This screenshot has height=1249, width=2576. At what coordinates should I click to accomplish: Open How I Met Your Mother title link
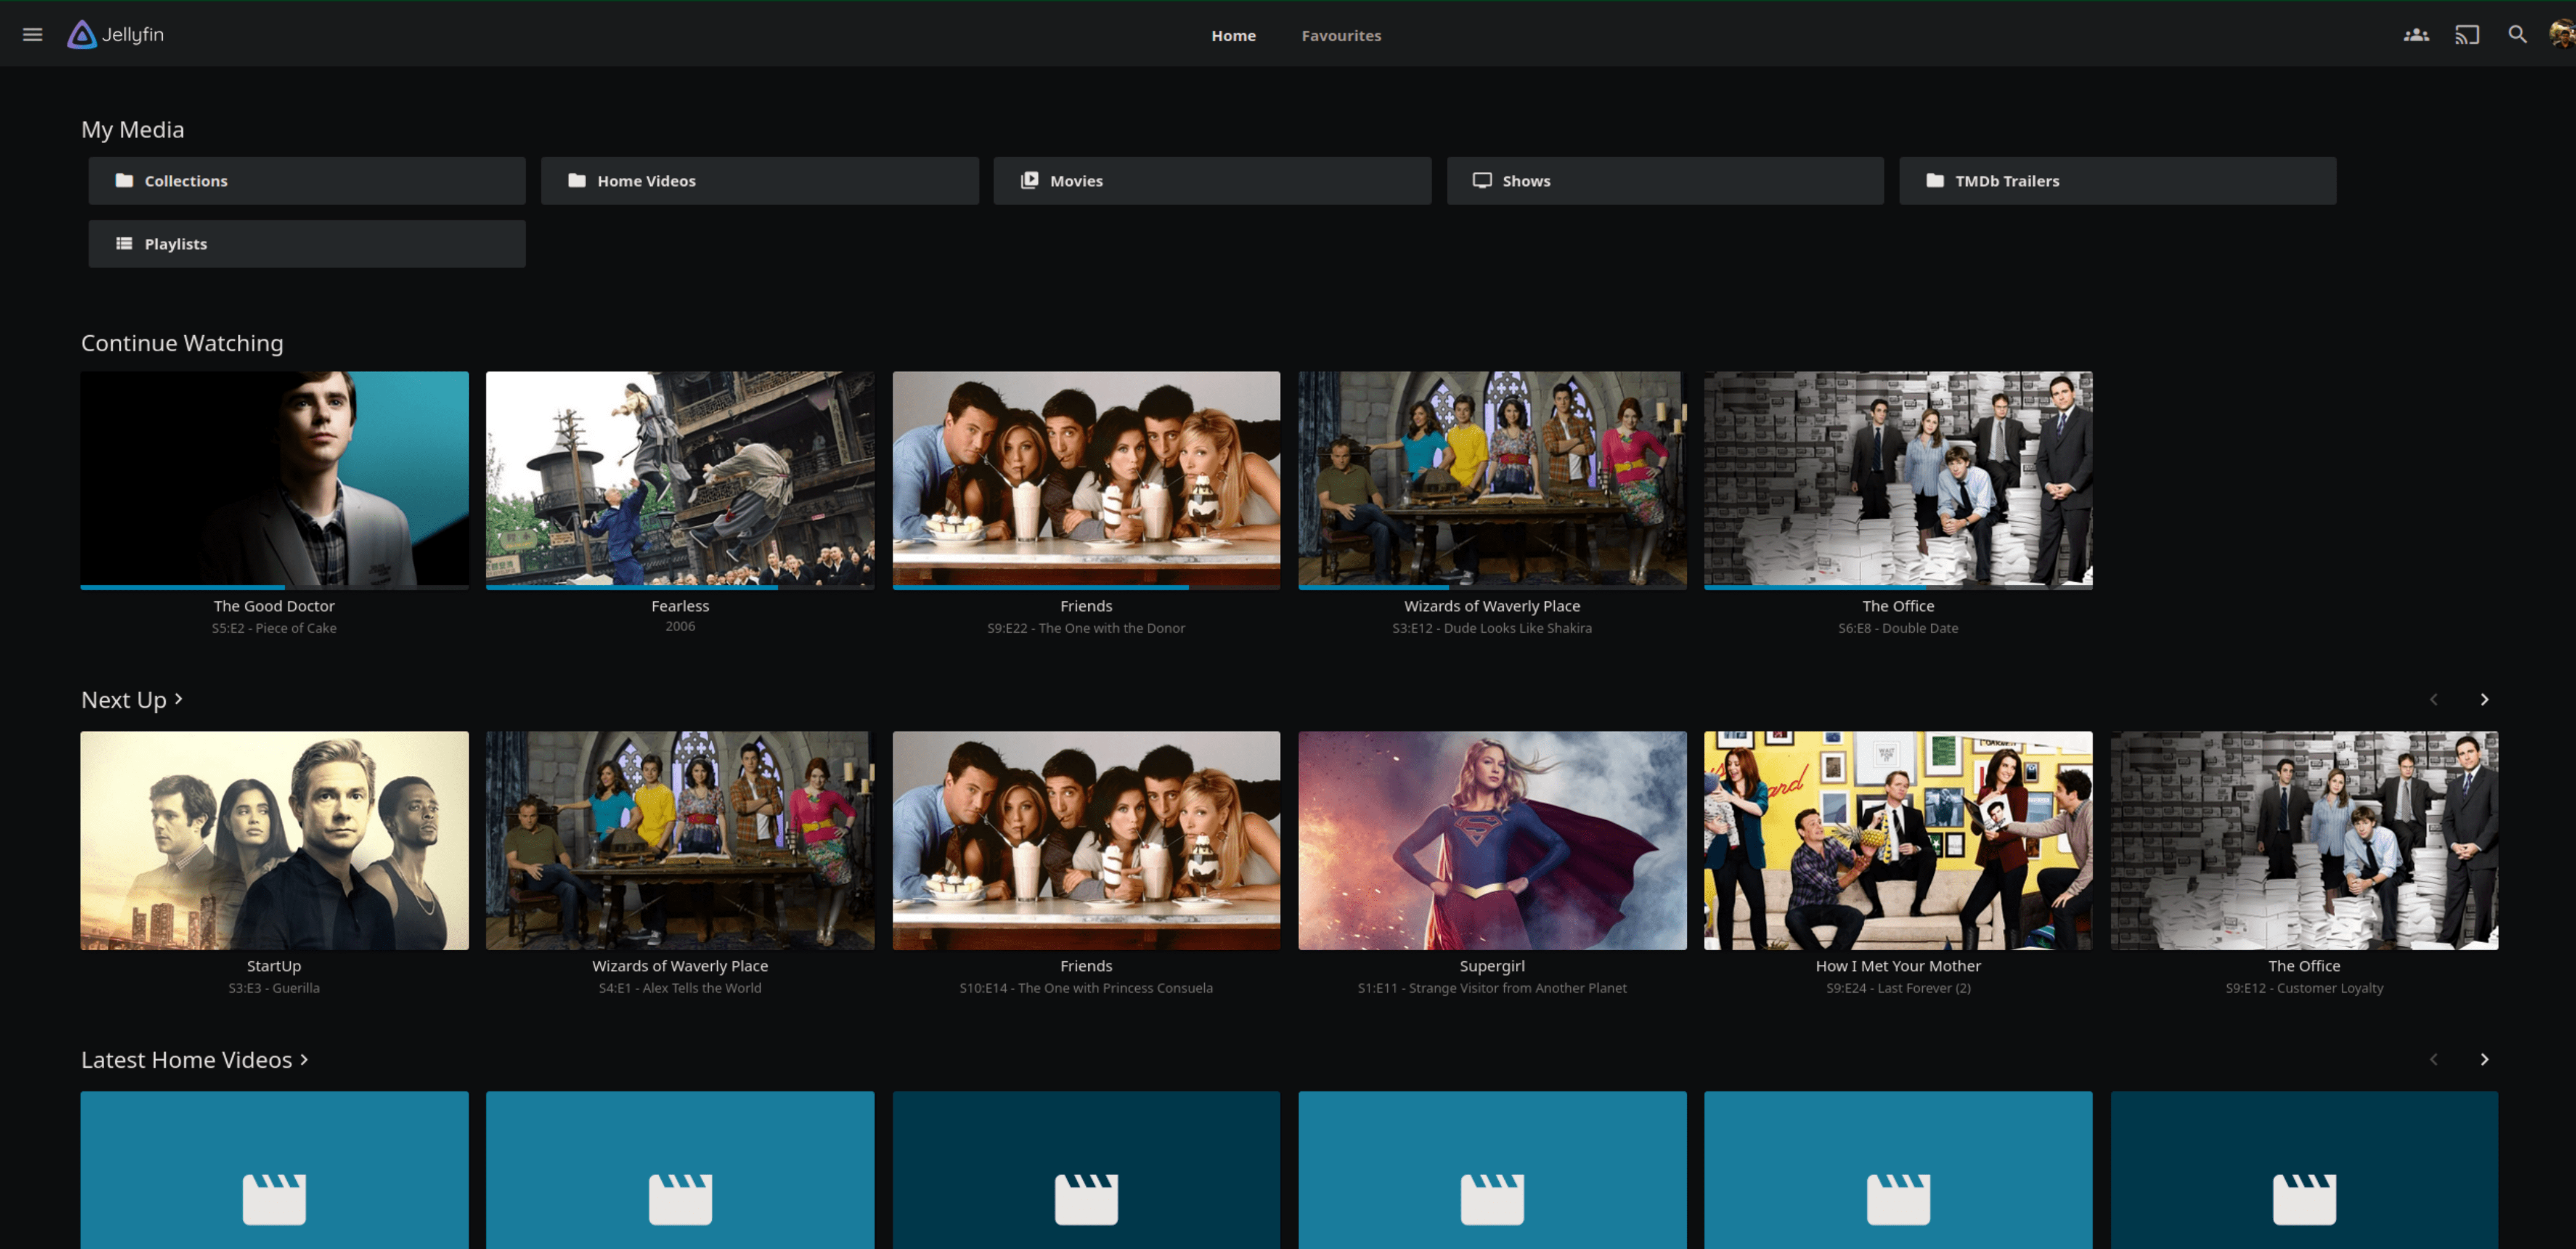(x=1898, y=966)
